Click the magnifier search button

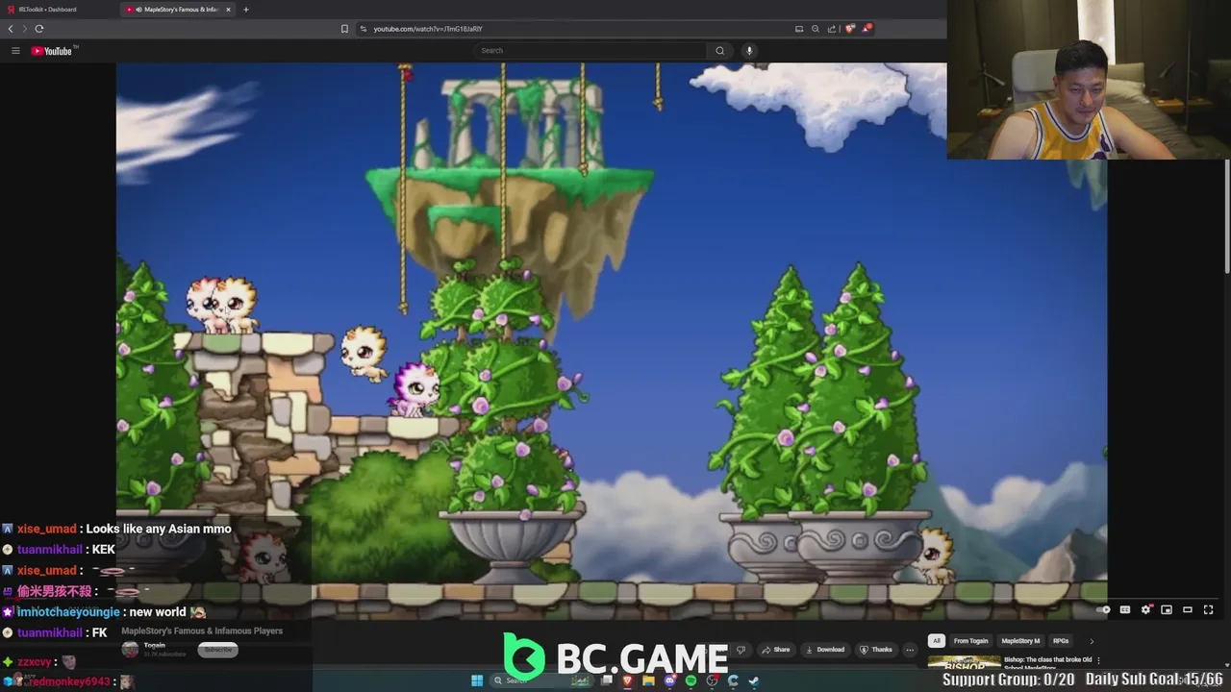(719, 51)
